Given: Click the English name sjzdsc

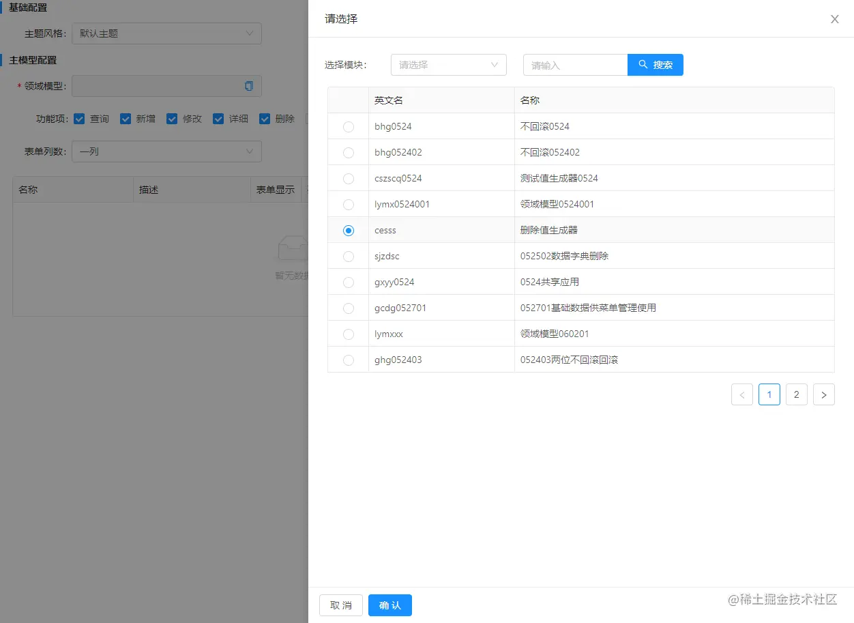Looking at the screenshot, I should [387, 256].
